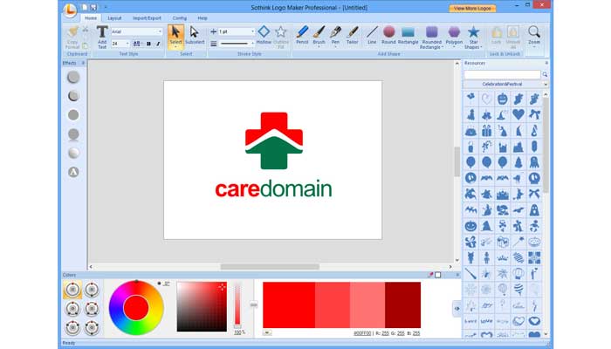Activate the Subselect arrow tool
This screenshot has height=349, width=611.
(x=195, y=35)
